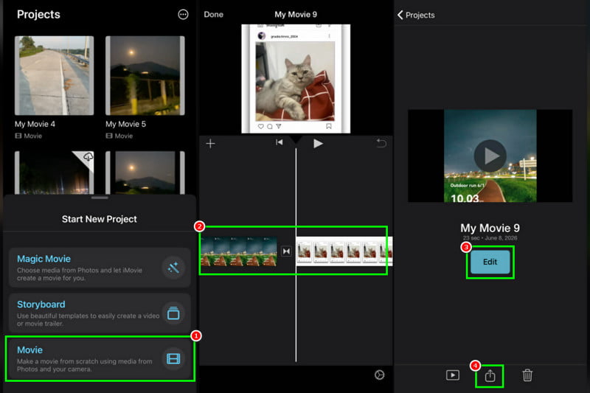Select the Magic Movie option
The image size is (590, 393).
coord(100,268)
